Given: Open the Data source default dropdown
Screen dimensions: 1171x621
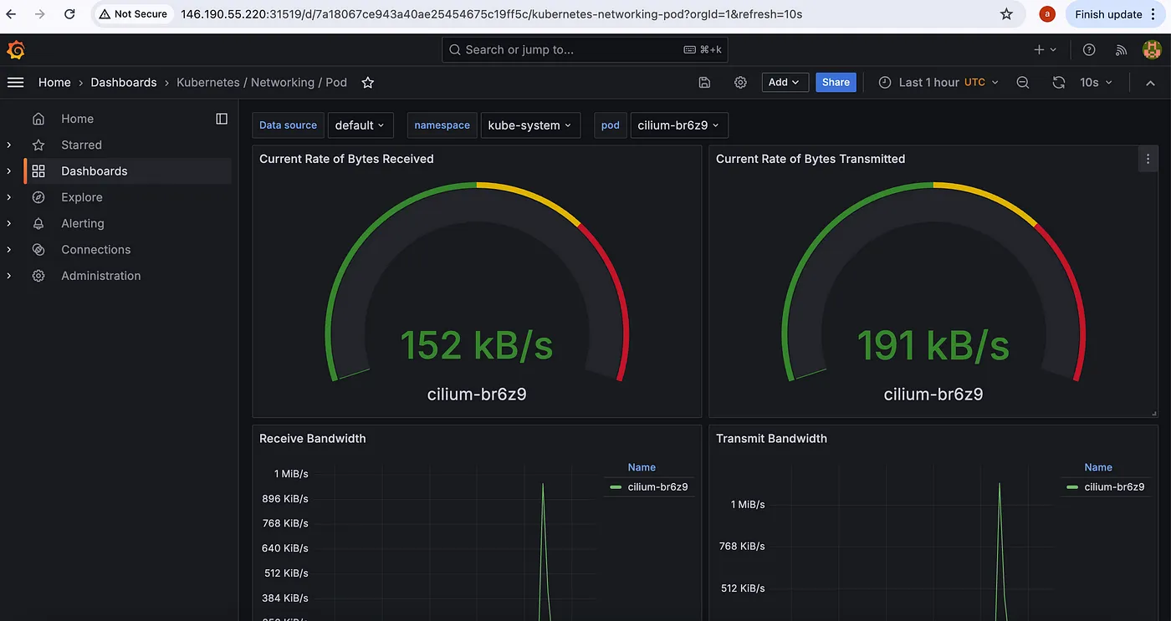Looking at the screenshot, I should [x=360, y=125].
